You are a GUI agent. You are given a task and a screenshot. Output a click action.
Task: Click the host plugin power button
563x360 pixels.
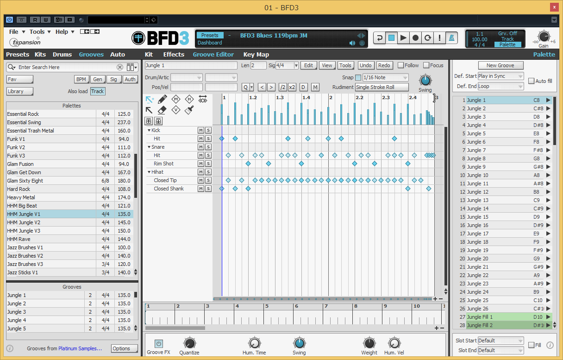9,19
